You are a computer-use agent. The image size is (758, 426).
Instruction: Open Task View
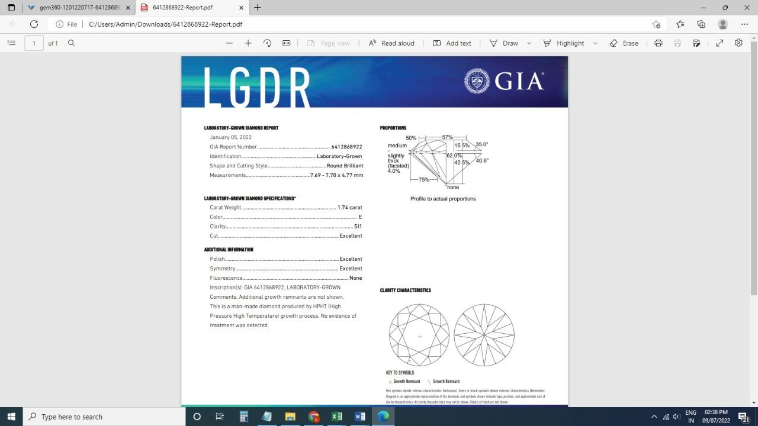pos(220,417)
